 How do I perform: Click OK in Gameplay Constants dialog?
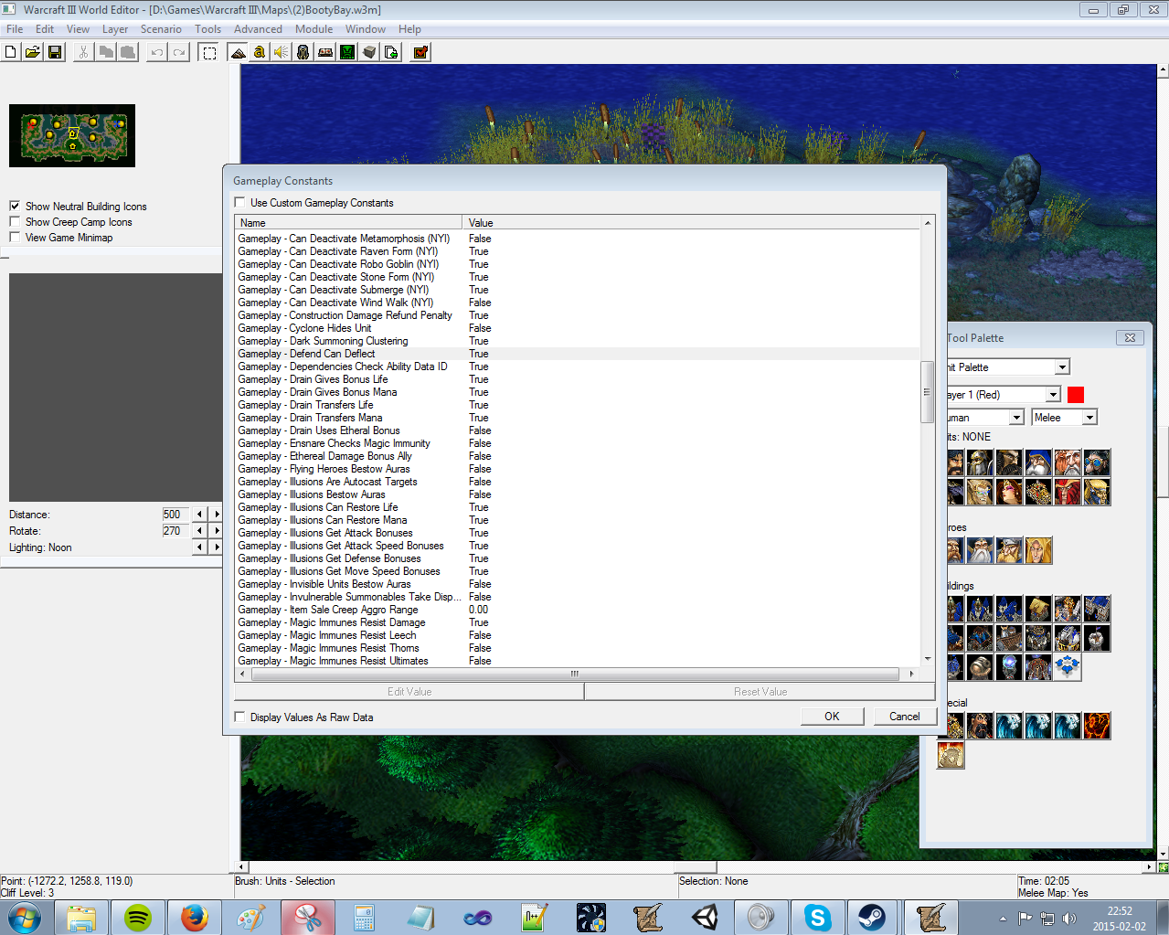832,716
